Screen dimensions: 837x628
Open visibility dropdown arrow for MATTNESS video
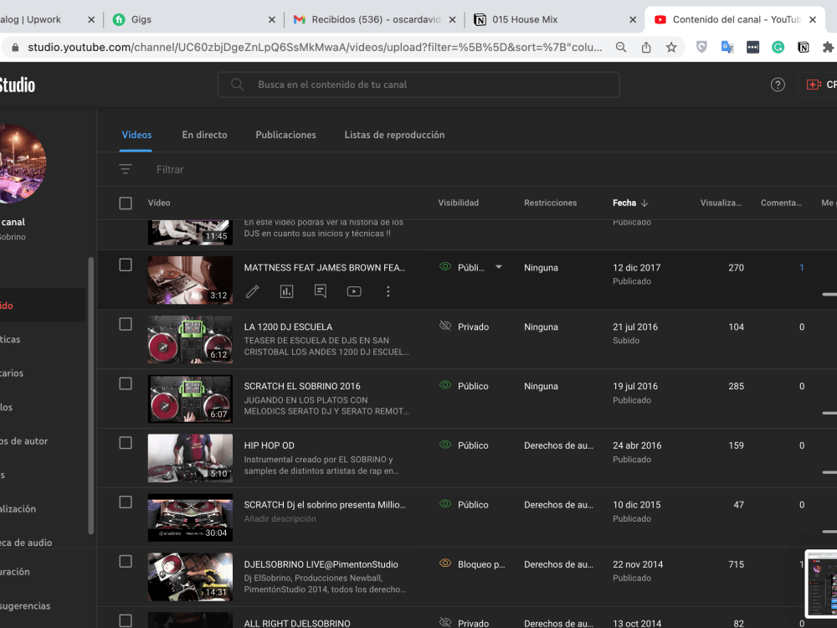[499, 267]
